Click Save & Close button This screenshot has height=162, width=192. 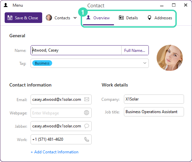point(23,18)
